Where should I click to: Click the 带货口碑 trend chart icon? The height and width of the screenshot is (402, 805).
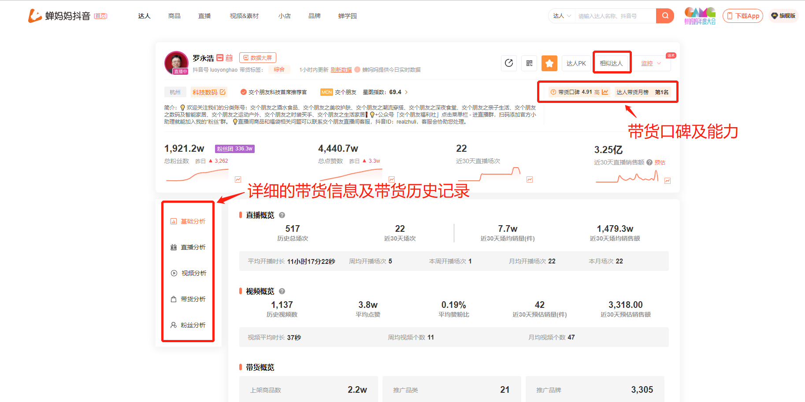pyautogui.click(x=605, y=92)
